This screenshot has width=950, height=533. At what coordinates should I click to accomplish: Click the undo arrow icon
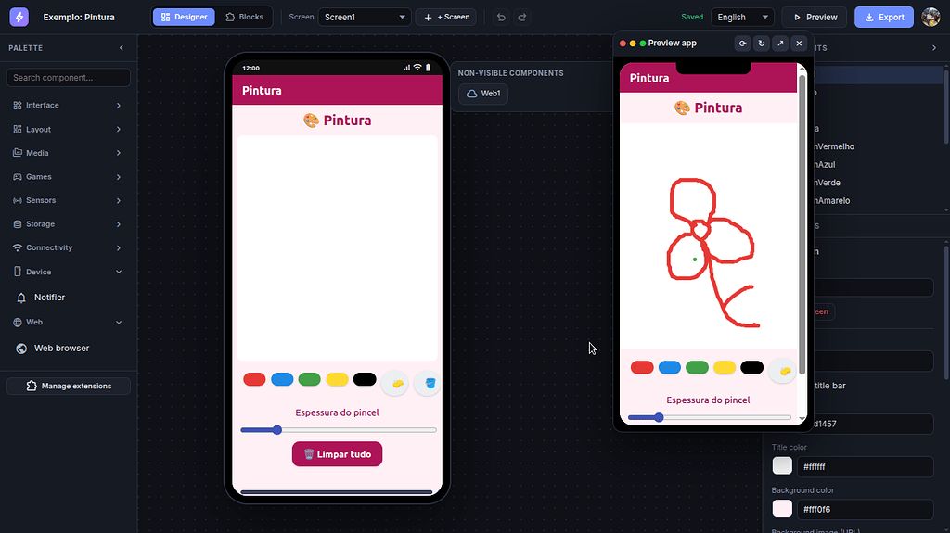tap(501, 17)
